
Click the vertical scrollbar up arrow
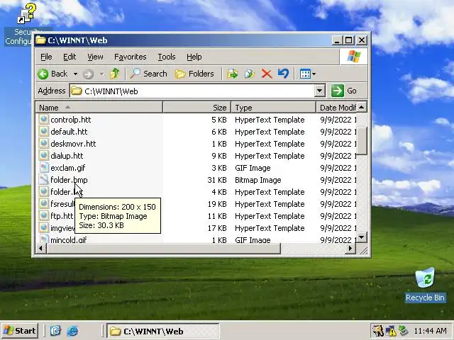[361, 107]
